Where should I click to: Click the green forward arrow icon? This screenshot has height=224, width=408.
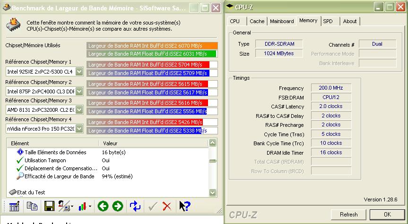pos(118,207)
